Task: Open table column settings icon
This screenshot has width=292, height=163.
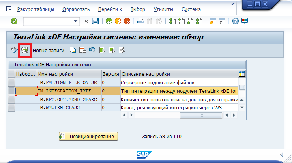Action: pyautogui.click(x=242, y=74)
